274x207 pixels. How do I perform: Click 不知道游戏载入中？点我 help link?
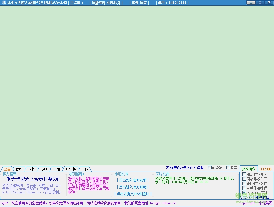point(185,168)
